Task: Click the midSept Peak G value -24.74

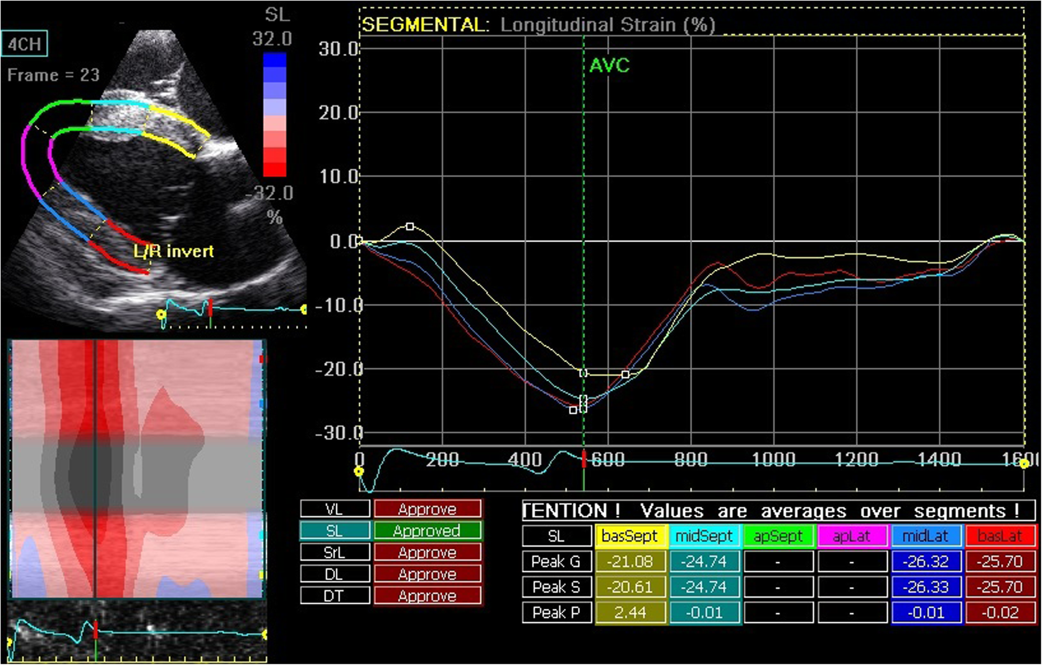Action: click(704, 562)
